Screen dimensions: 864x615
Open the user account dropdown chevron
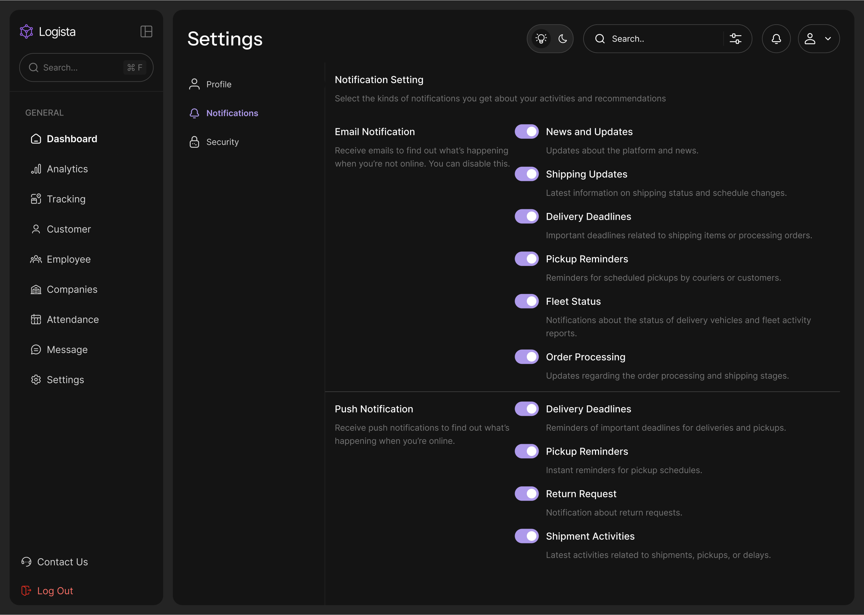pyautogui.click(x=828, y=38)
